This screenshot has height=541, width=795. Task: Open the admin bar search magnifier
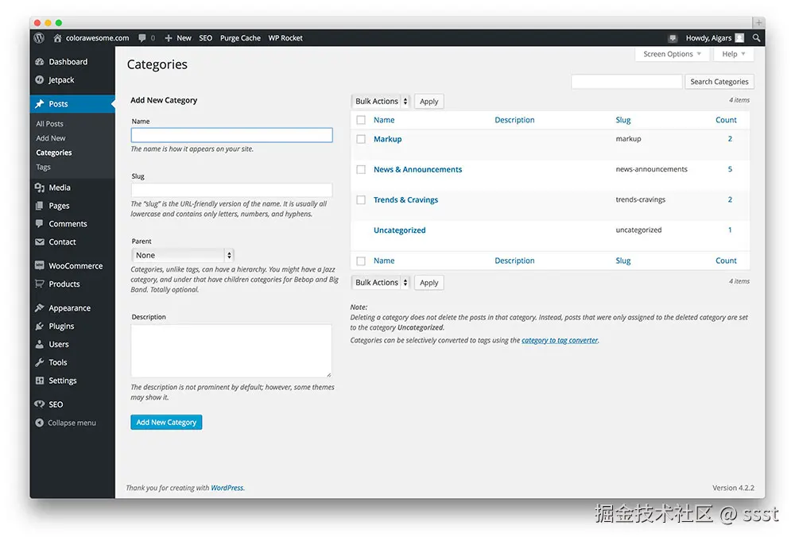tap(756, 38)
